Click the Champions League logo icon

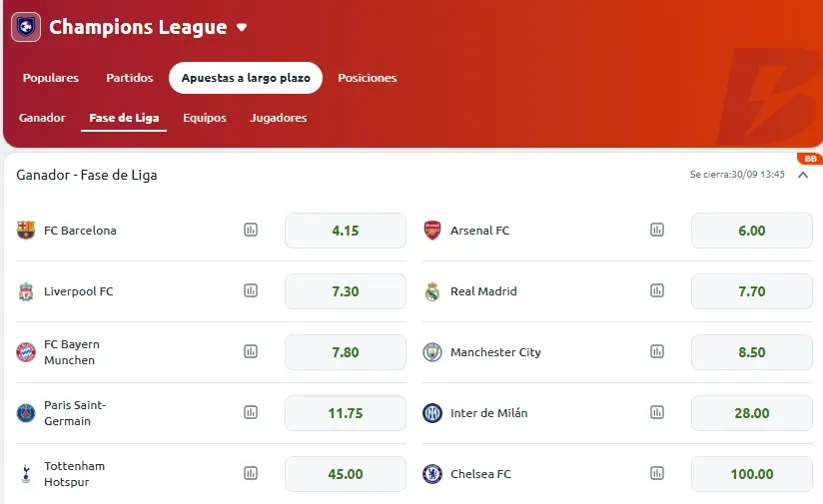pos(26,27)
